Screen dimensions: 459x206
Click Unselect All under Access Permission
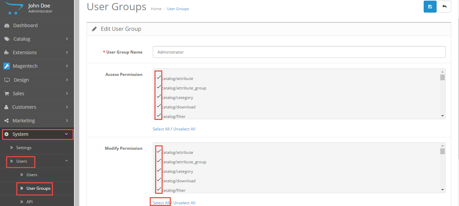[184, 129]
